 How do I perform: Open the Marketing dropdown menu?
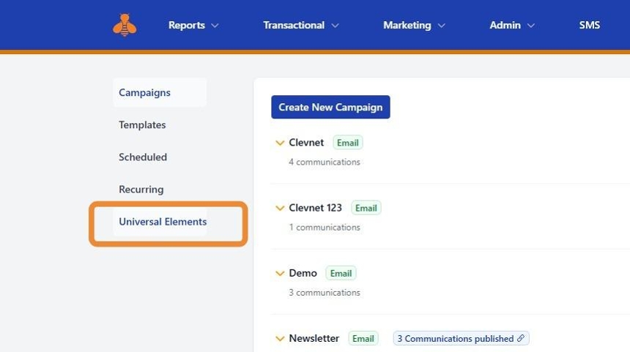coord(414,25)
